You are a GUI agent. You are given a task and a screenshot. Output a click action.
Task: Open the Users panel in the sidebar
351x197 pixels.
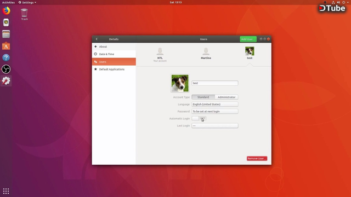coord(114,62)
